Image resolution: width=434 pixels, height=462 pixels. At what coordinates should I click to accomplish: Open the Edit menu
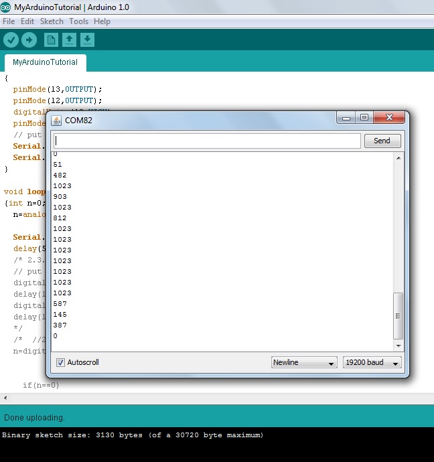point(27,21)
